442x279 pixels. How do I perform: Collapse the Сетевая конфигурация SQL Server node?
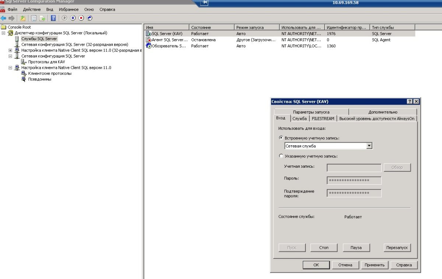click(10, 56)
